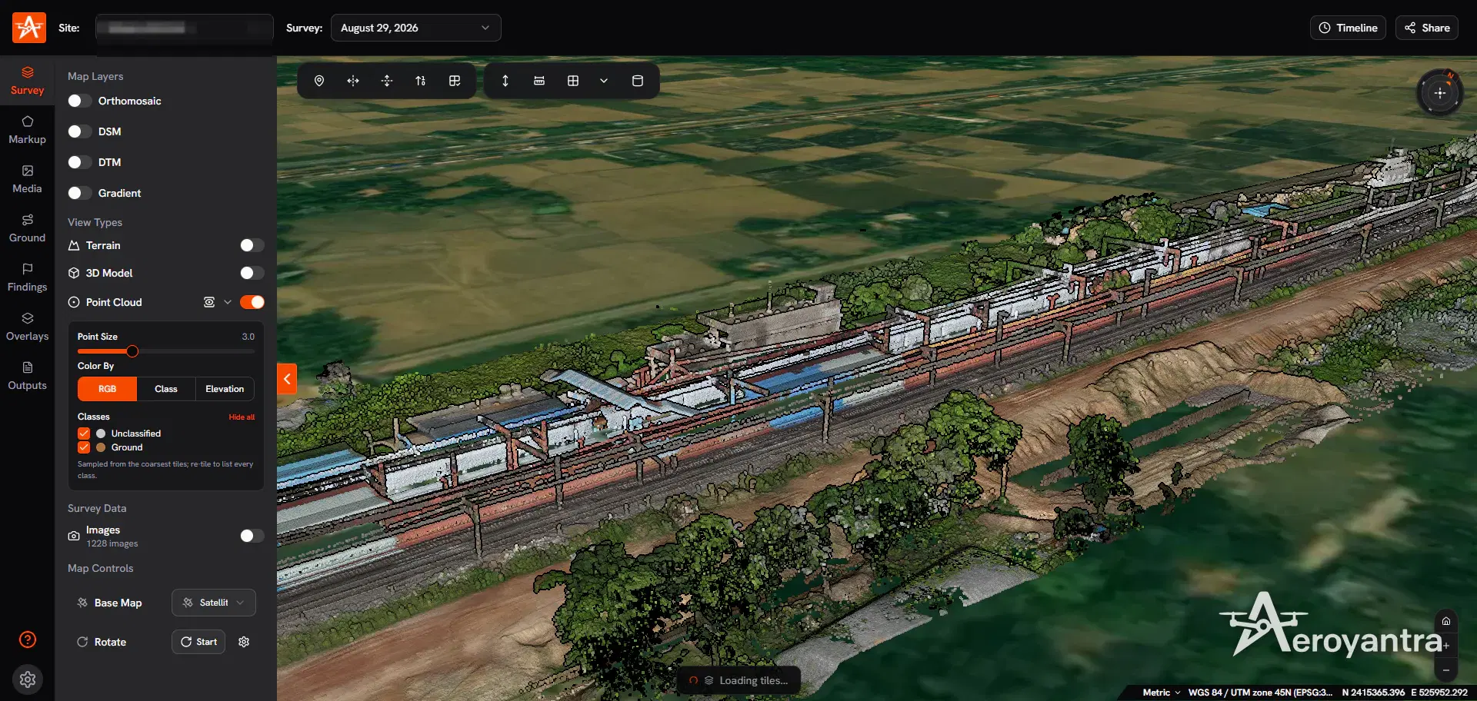Click the compass navigation control

pos(1439,93)
